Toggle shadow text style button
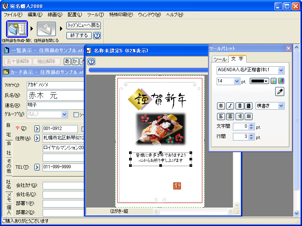The width and height of the screenshot is (302, 226). coord(249,106)
